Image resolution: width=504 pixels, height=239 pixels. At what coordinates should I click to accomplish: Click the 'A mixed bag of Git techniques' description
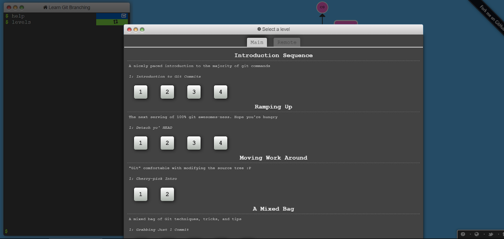coord(185,219)
